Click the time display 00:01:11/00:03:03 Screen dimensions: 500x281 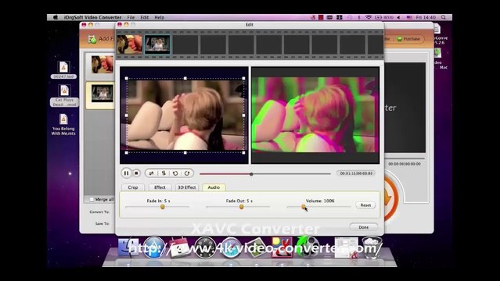(x=356, y=173)
